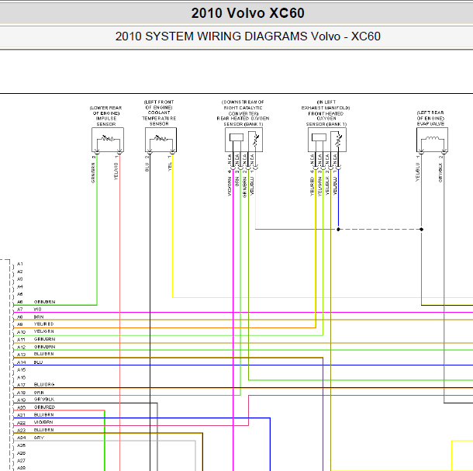473x471 pixels.
Task: Select connector pin label A10
Action: coord(21,332)
